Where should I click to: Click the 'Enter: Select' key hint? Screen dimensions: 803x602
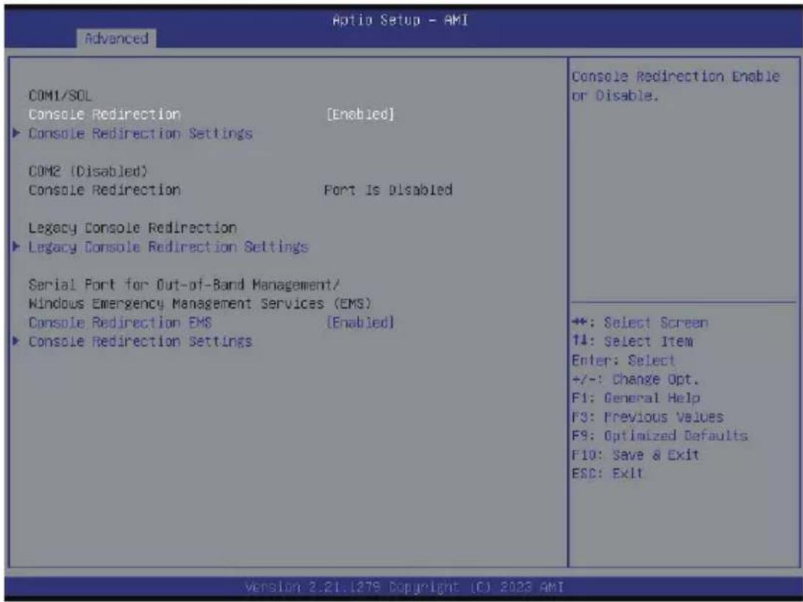coord(623,360)
